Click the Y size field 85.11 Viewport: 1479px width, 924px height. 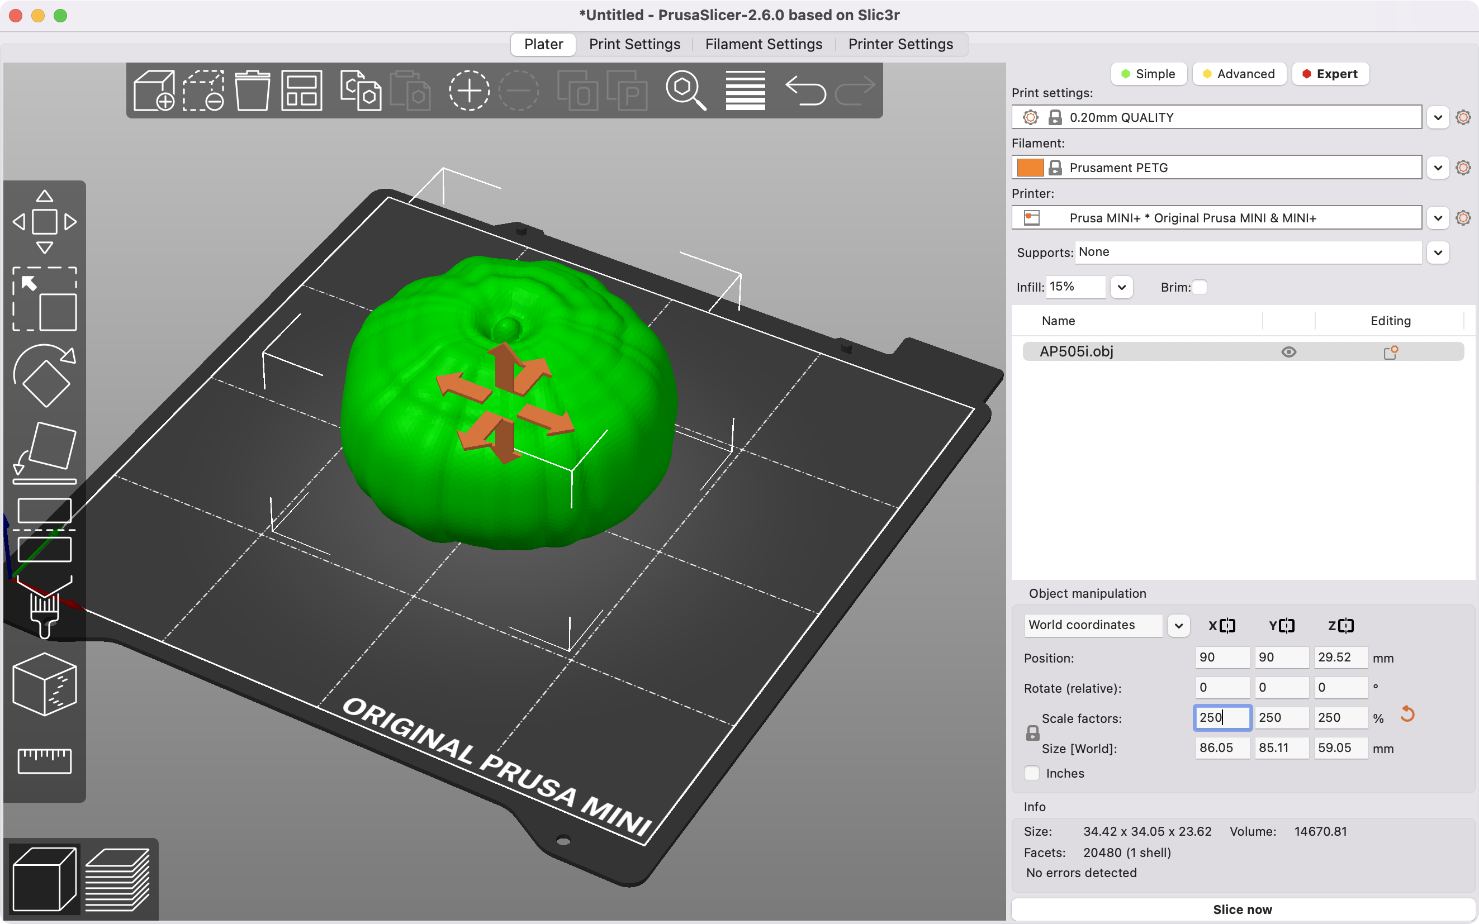coord(1282,747)
